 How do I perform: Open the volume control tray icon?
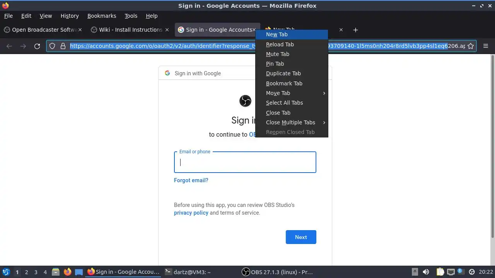(426, 272)
